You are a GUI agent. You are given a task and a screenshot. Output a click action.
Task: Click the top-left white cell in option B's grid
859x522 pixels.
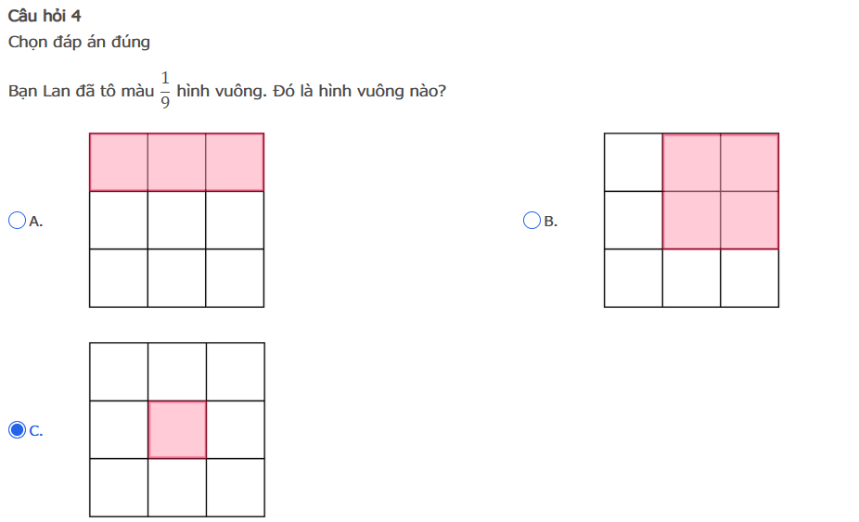(634, 162)
